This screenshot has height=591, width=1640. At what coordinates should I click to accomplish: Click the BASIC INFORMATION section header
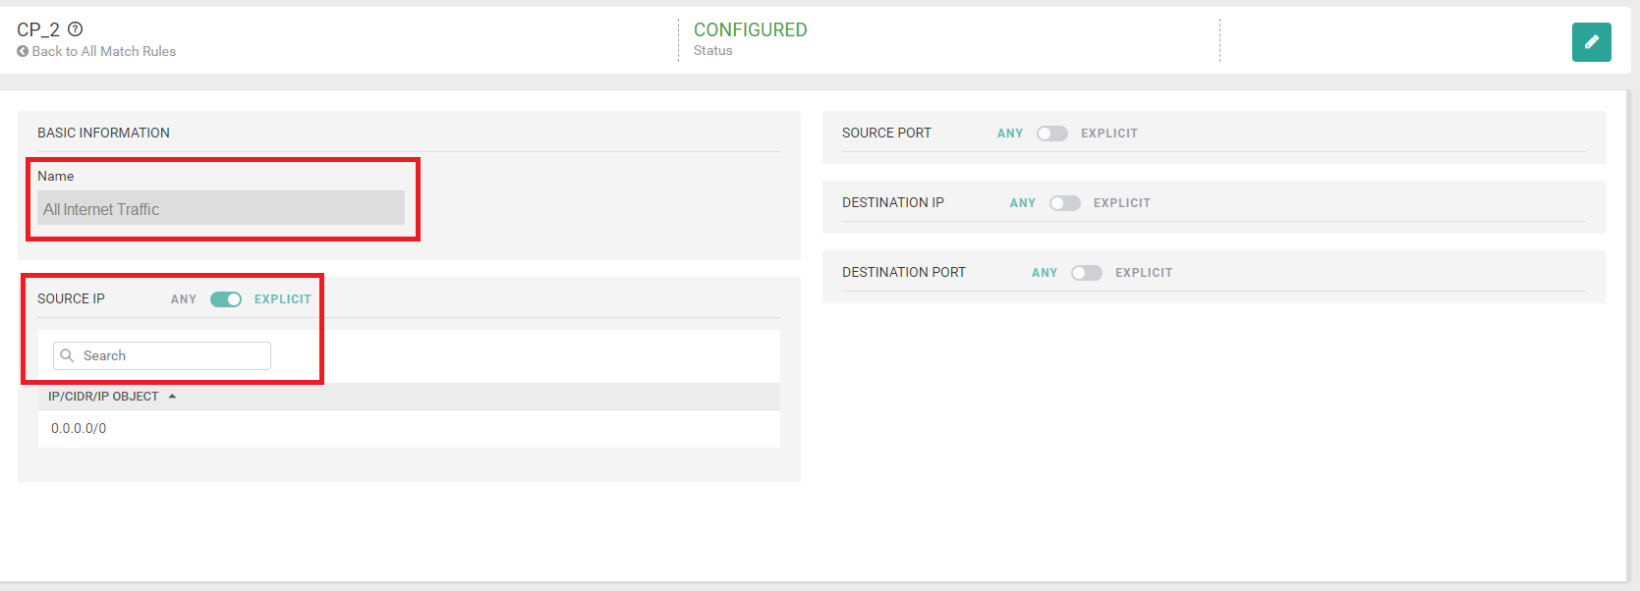point(103,133)
